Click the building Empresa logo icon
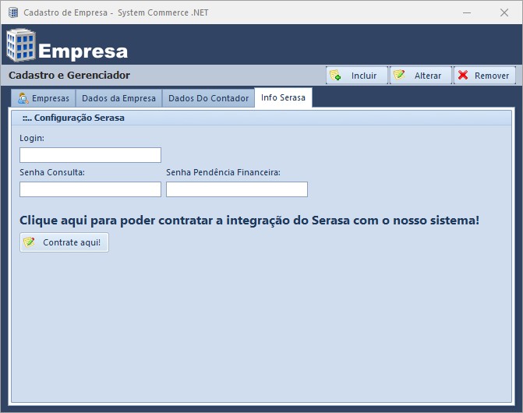Screen dimensions: 523x413 21,45
